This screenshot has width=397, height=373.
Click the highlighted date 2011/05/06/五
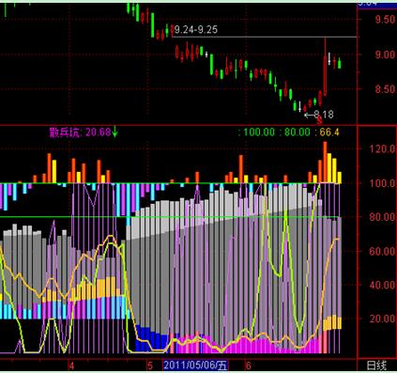click(195, 365)
